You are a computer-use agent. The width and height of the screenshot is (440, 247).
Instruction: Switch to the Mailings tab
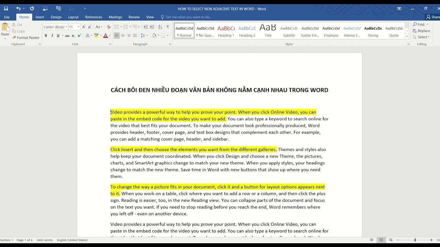point(115,17)
